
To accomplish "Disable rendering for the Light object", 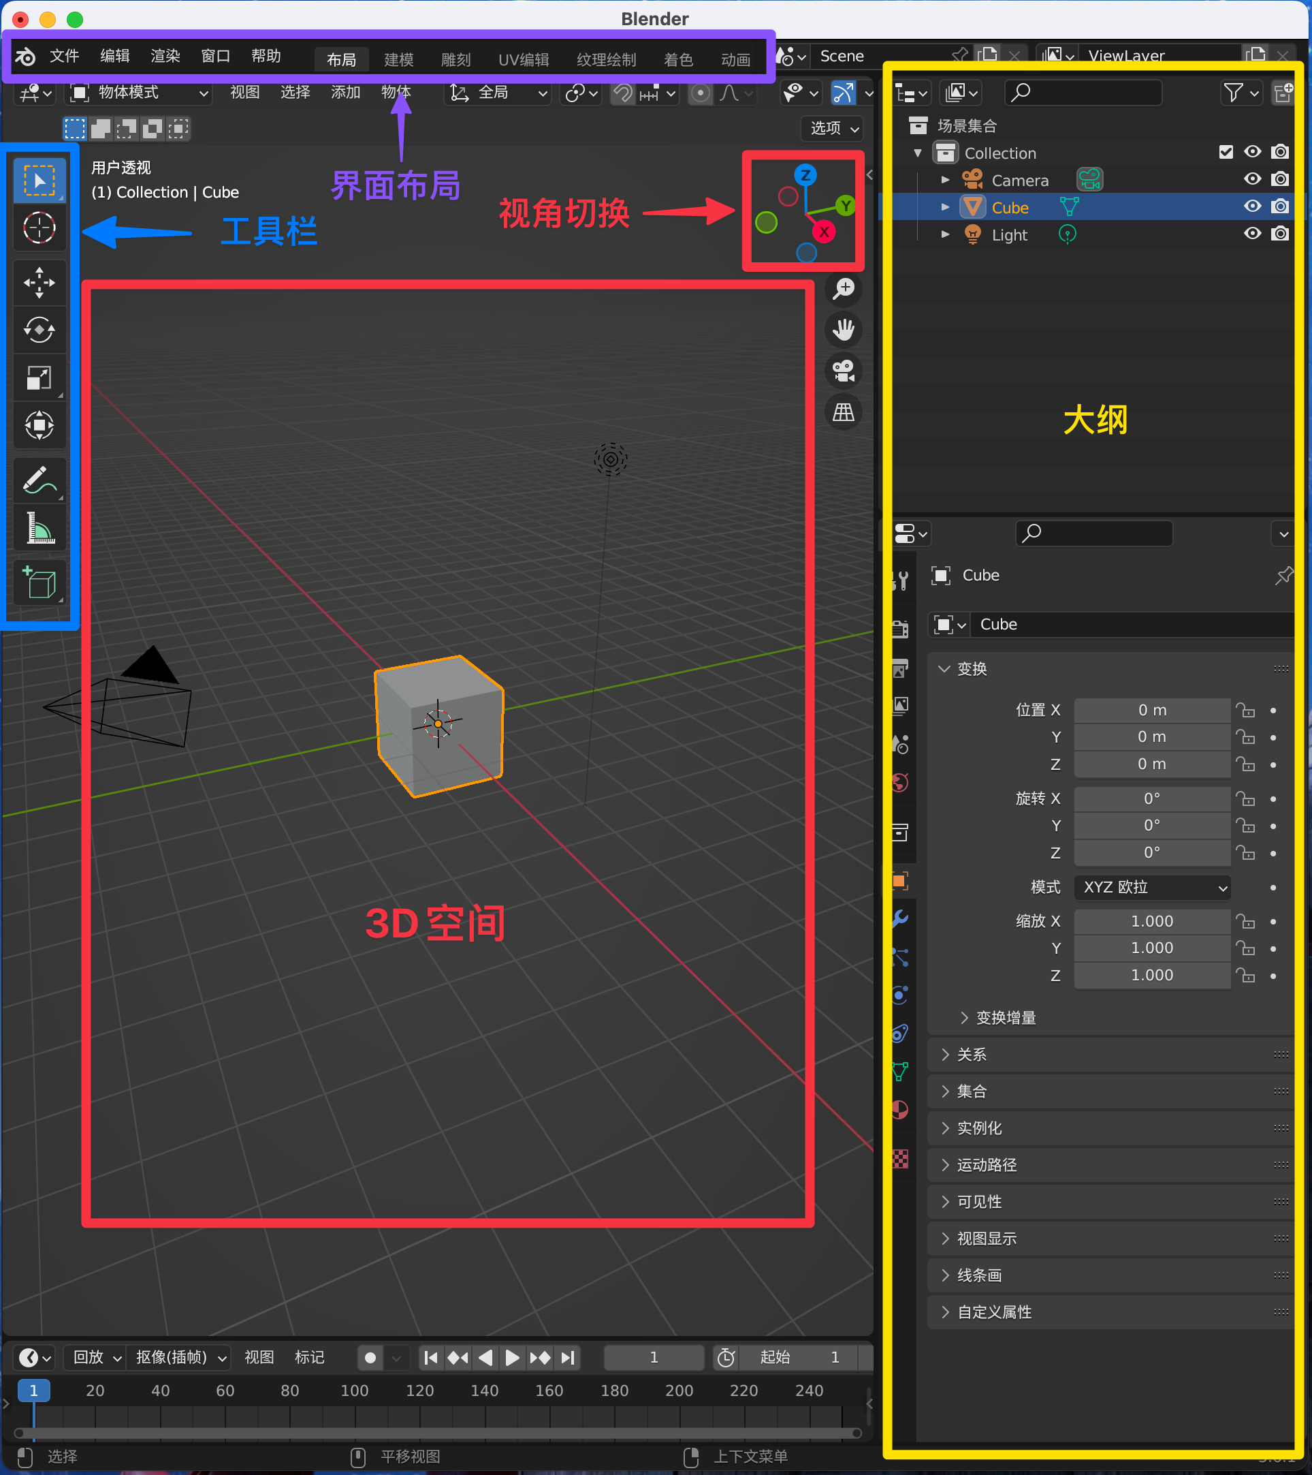I will pos(1279,234).
